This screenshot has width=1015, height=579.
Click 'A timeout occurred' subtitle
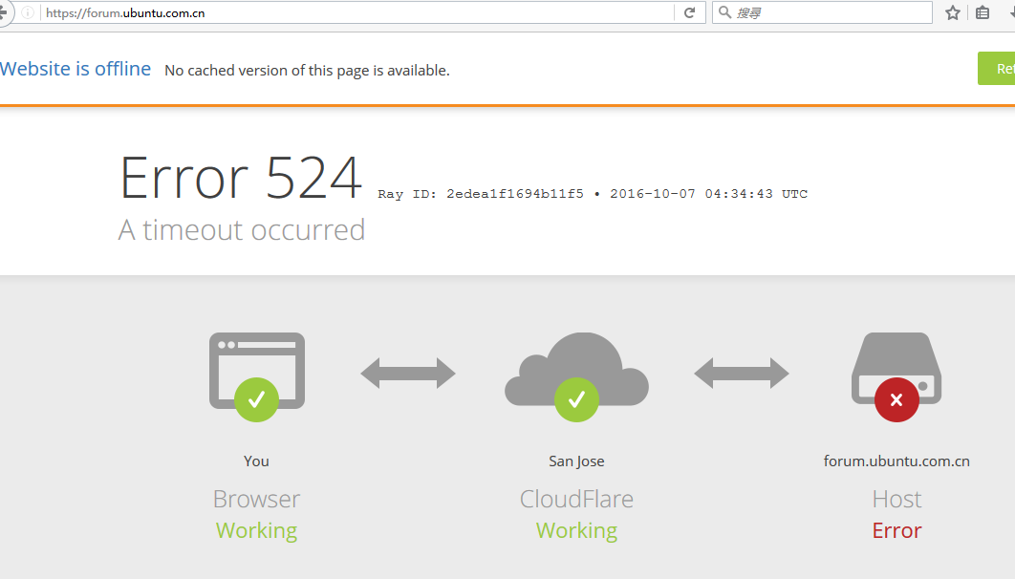242,230
